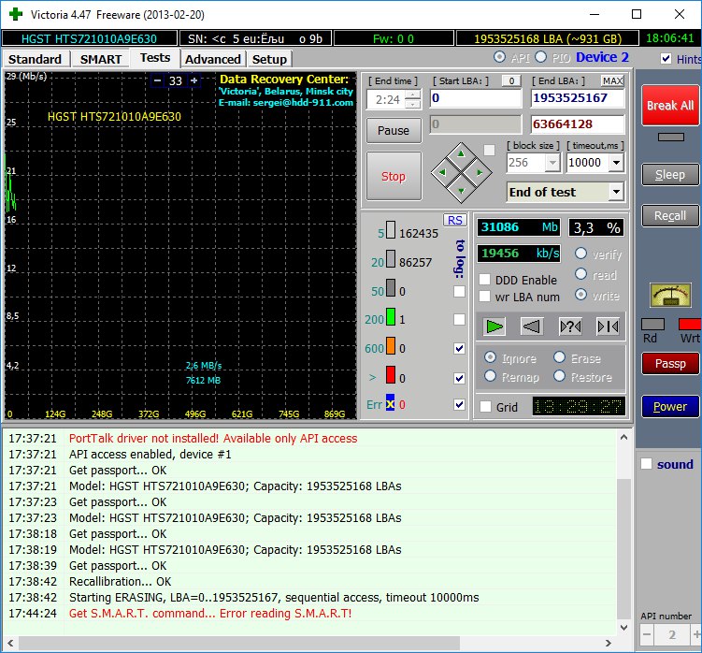Screen dimensions: 702x653
Task: Open the block size dropdown
Action: 552,162
